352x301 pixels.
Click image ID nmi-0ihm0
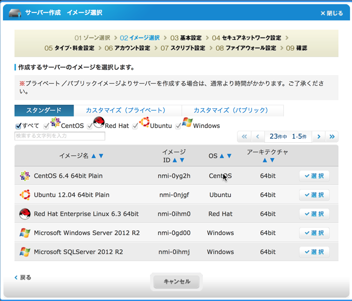pyautogui.click(x=174, y=214)
